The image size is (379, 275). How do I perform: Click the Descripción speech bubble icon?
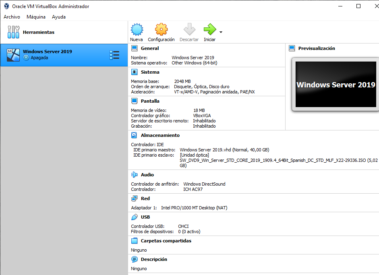pyautogui.click(x=134, y=259)
